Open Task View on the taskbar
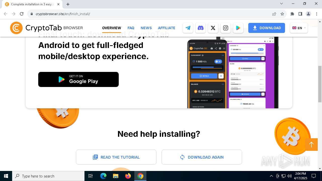The height and width of the screenshot is (181, 322). [x=91, y=176]
